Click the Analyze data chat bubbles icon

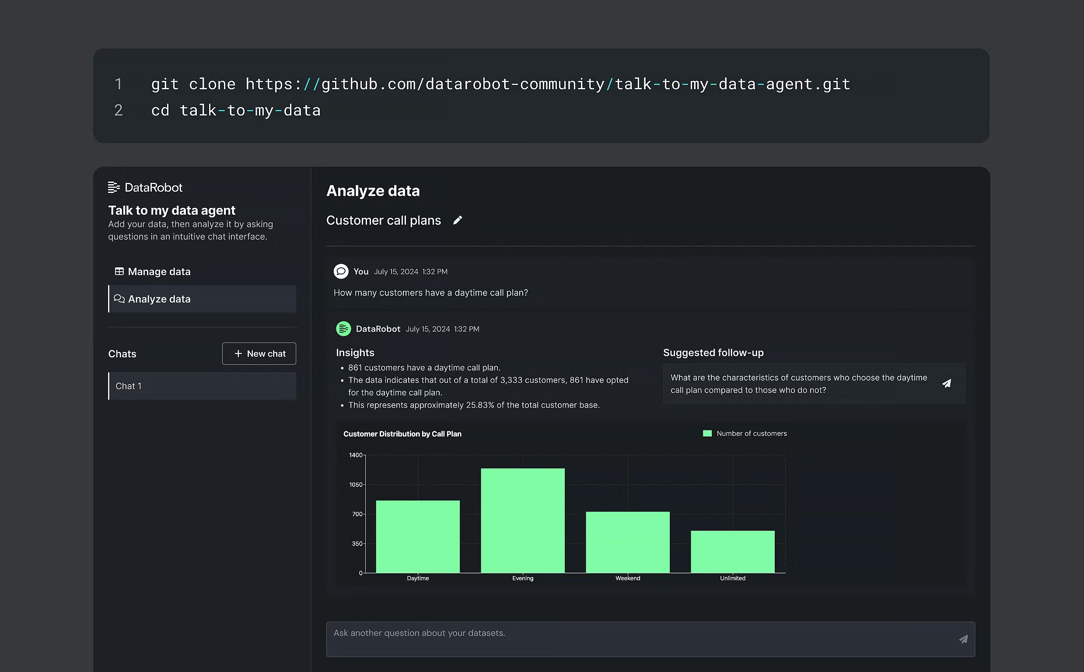click(119, 299)
